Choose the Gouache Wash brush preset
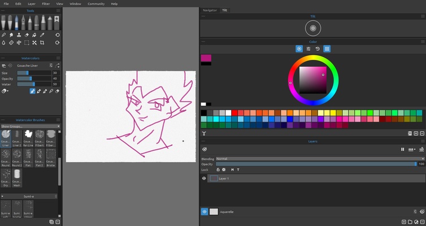This screenshot has height=226, width=426. (17, 178)
